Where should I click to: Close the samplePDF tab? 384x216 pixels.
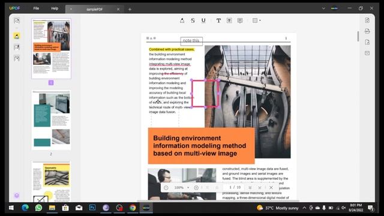(118, 10)
